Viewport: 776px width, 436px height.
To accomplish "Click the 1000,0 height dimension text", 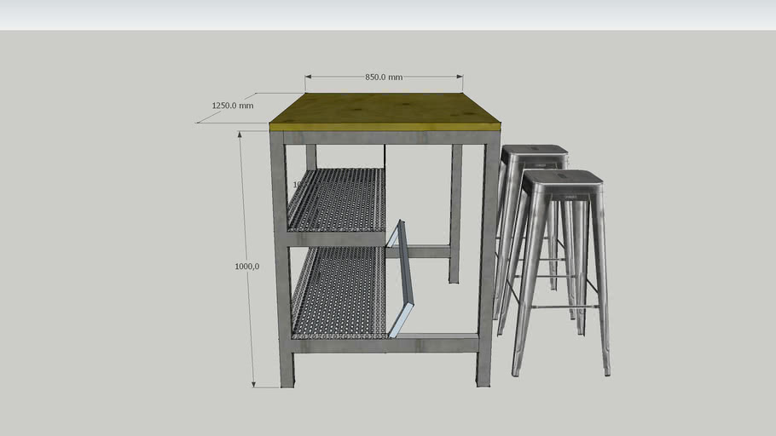I will point(246,266).
